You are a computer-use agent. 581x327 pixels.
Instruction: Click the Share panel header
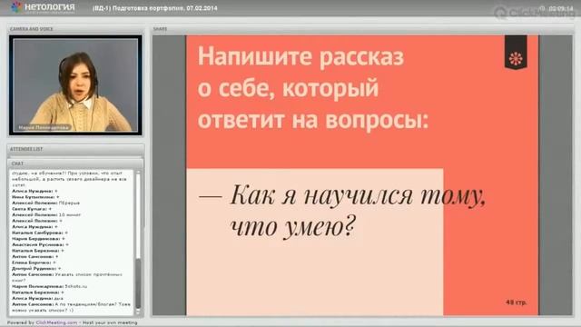pyautogui.click(x=362, y=28)
